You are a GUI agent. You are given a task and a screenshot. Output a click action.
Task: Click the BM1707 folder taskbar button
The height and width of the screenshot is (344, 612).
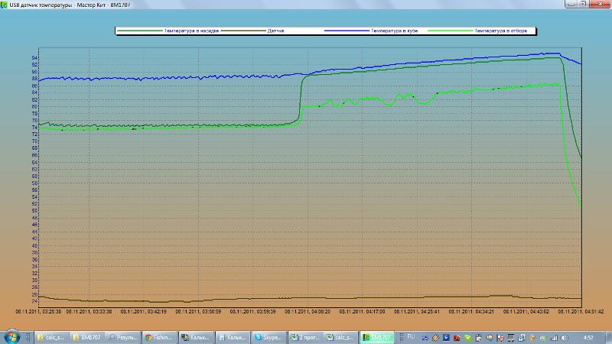point(88,336)
